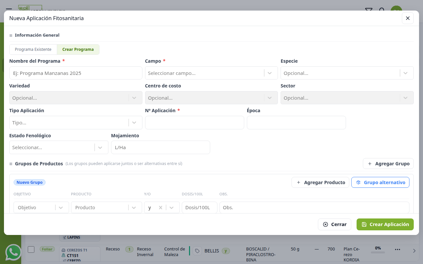This screenshot has width=423, height=264.
Task: Switch to Programa Existente tab
Action: tap(33, 49)
